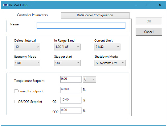Click the Temperature Setpoint value field
The height and width of the screenshot is (127, 167).
pyautogui.click(x=71, y=79)
